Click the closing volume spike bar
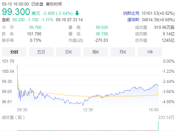 point(158,126)
